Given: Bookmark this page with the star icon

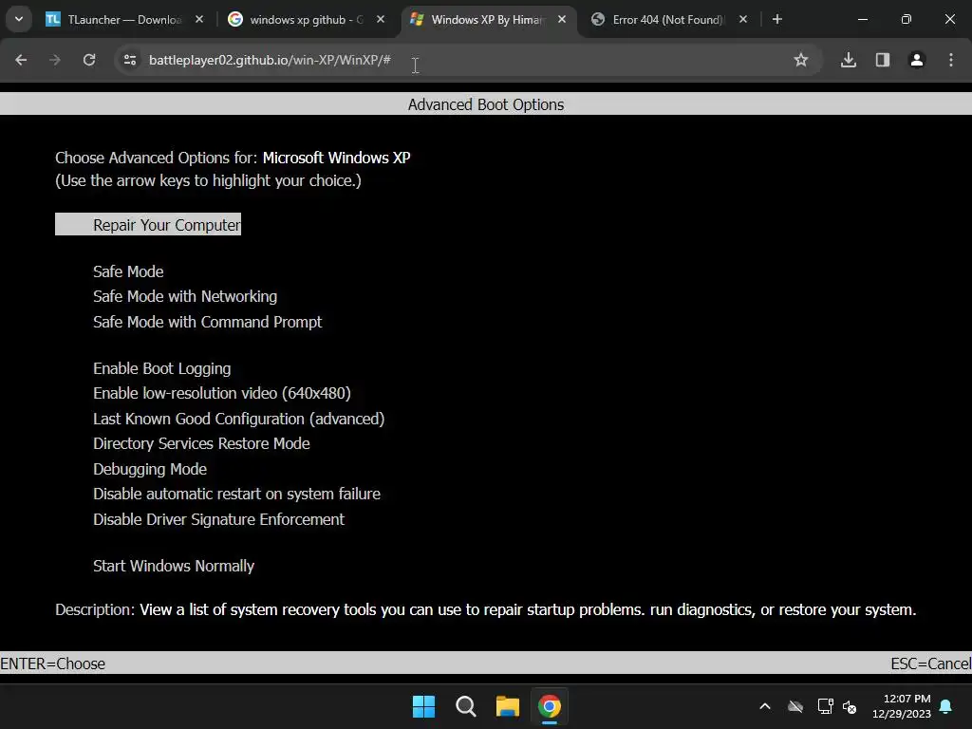Looking at the screenshot, I should (801, 60).
